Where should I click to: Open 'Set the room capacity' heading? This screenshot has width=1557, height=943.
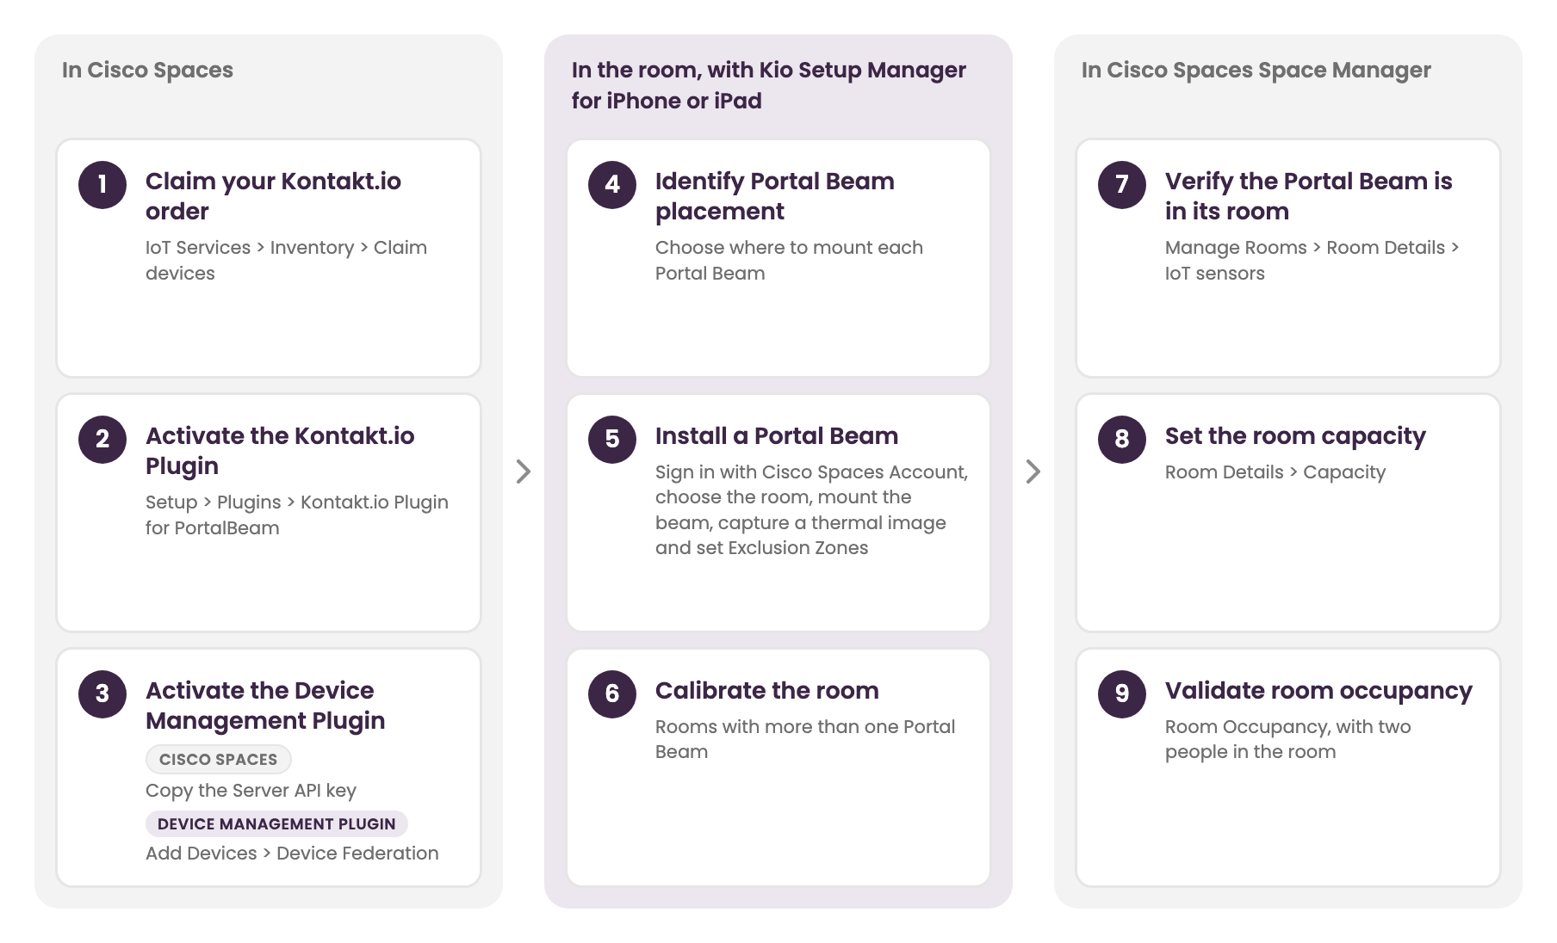(1295, 436)
